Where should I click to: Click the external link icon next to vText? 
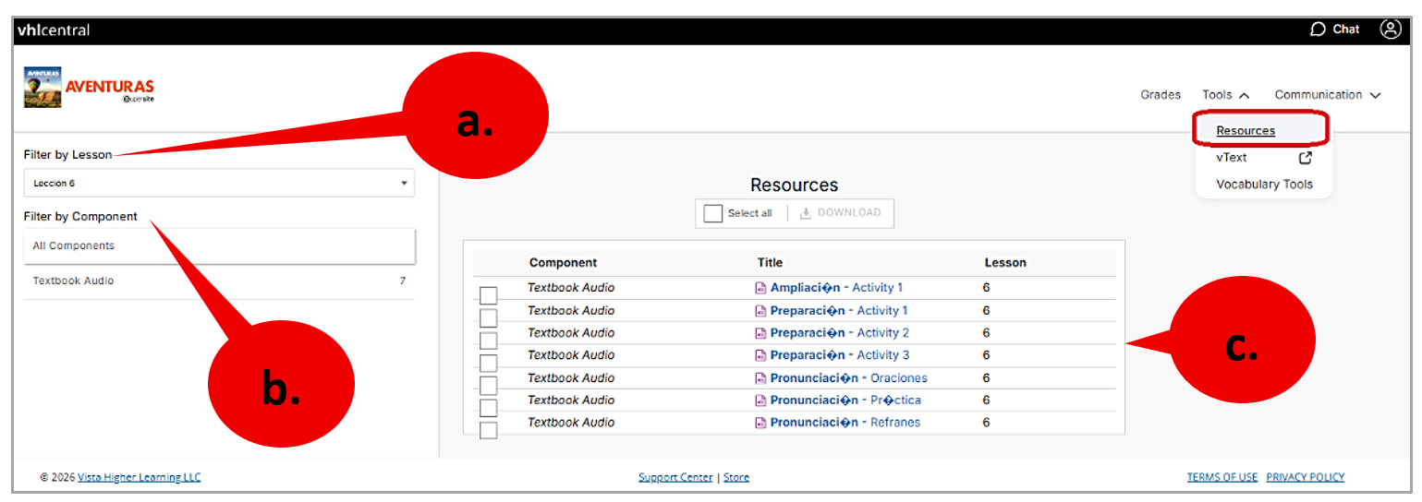click(1306, 158)
